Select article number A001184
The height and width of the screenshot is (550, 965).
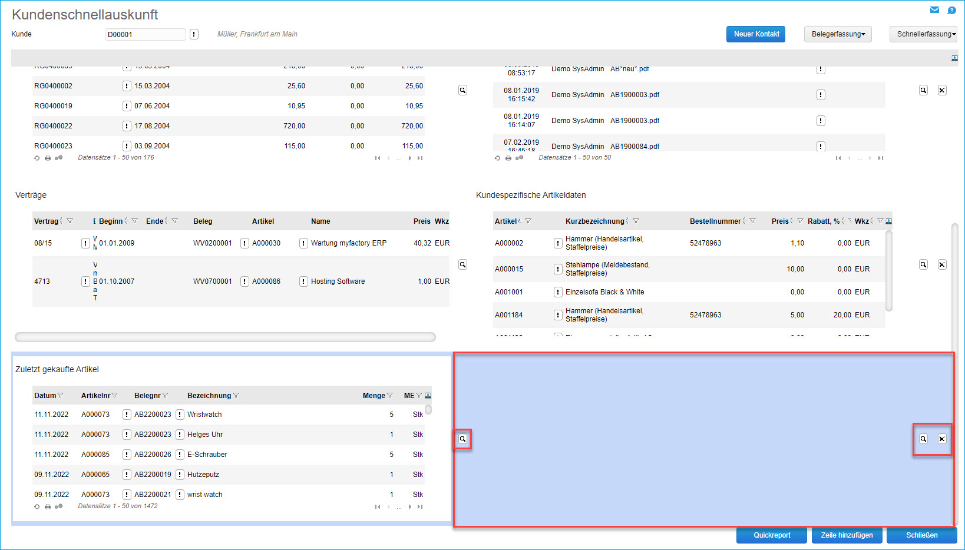[x=508, y=315]
